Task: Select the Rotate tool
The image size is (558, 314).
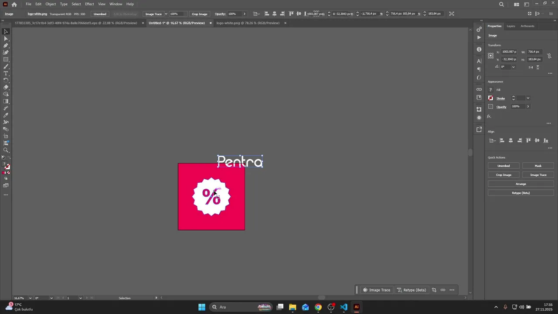Action: click(x=6, y=80)
